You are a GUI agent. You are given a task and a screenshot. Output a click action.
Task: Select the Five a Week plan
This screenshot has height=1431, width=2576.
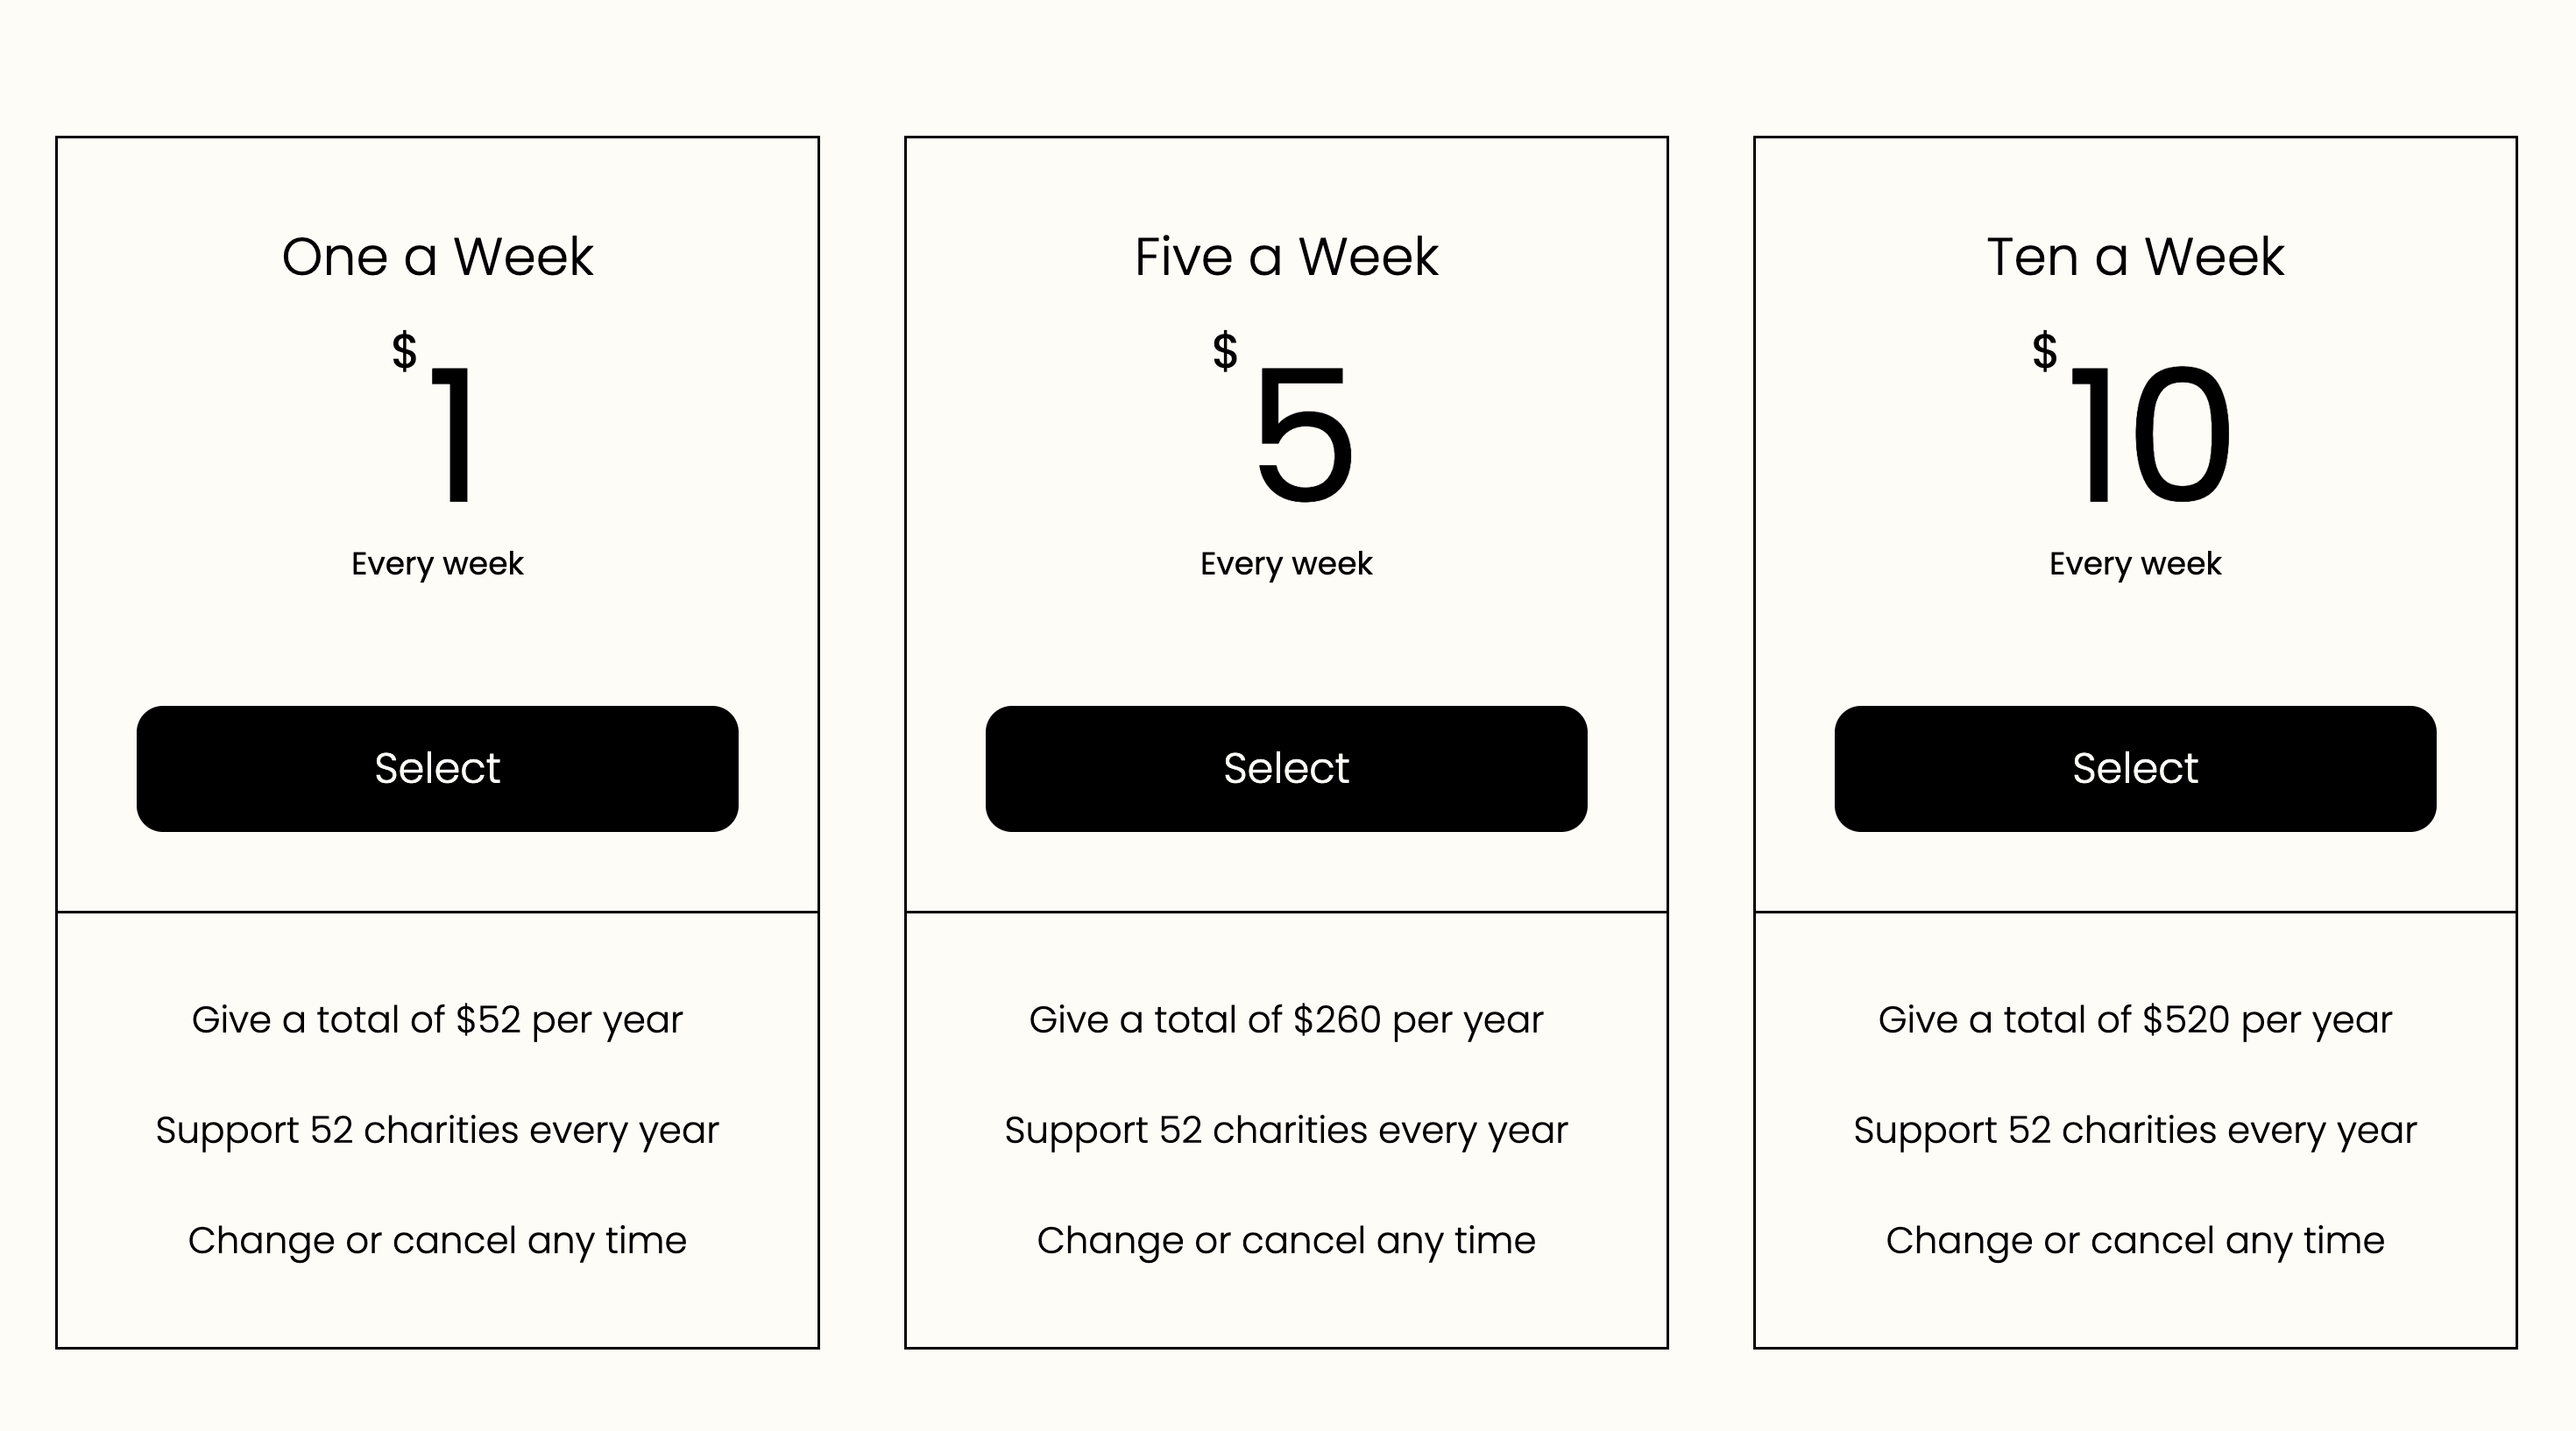[x=1286, y=768]
